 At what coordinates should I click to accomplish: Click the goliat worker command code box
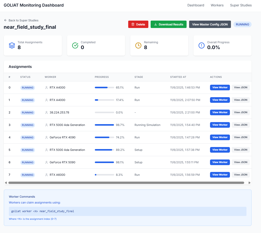pos(127,211)
